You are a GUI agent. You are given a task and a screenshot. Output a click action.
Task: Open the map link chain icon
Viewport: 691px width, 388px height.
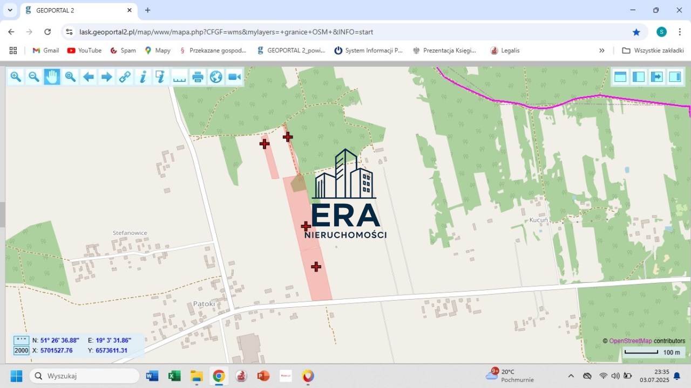[125, 77]
